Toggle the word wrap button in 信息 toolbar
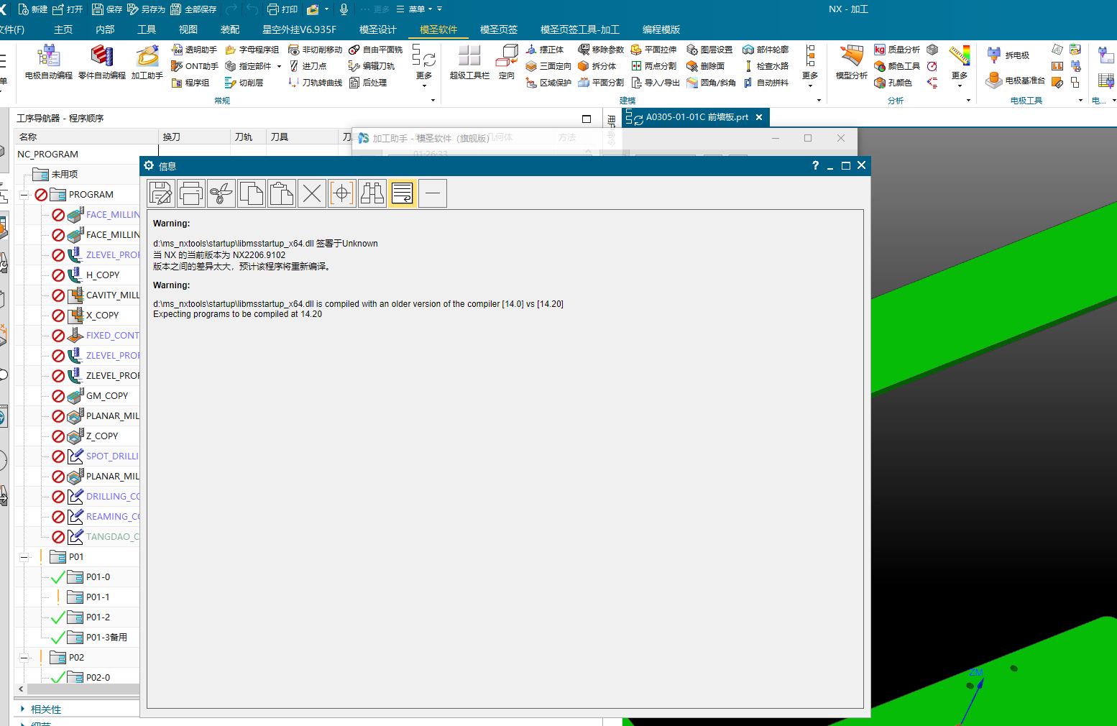The width and height of the screenshot is (1117, 726). [x=403, y=193]
